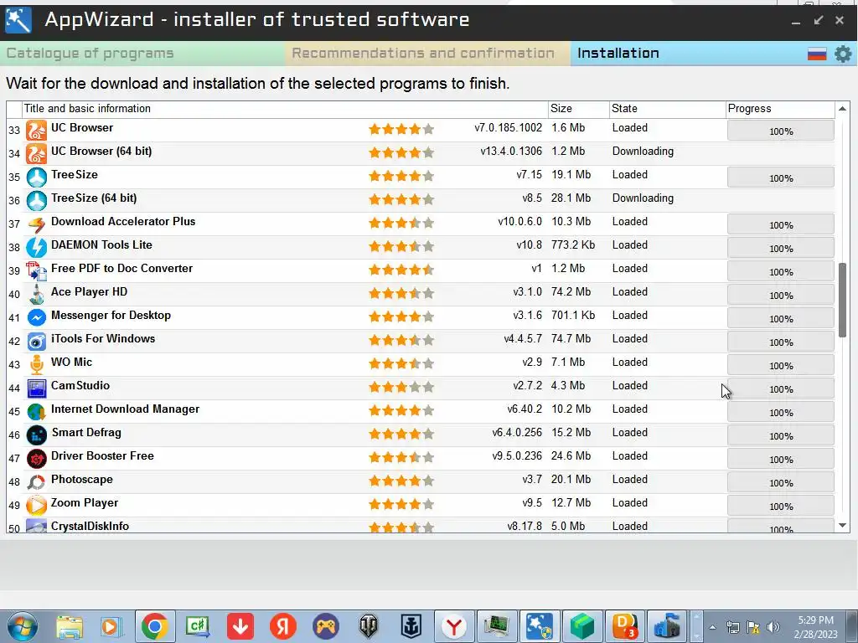
Task: Click the TreeSize (64 bit) icon
Action: click(37, 201)
